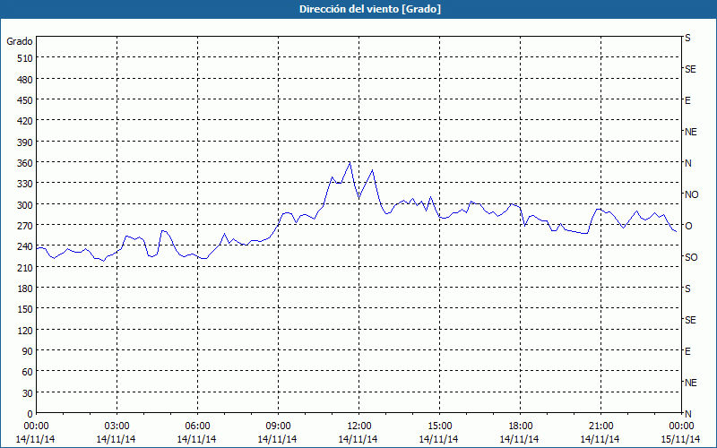717x448 pixels.
Task: Pick the 420 tick label on the left axis
Action: click(x=25, y=121)
